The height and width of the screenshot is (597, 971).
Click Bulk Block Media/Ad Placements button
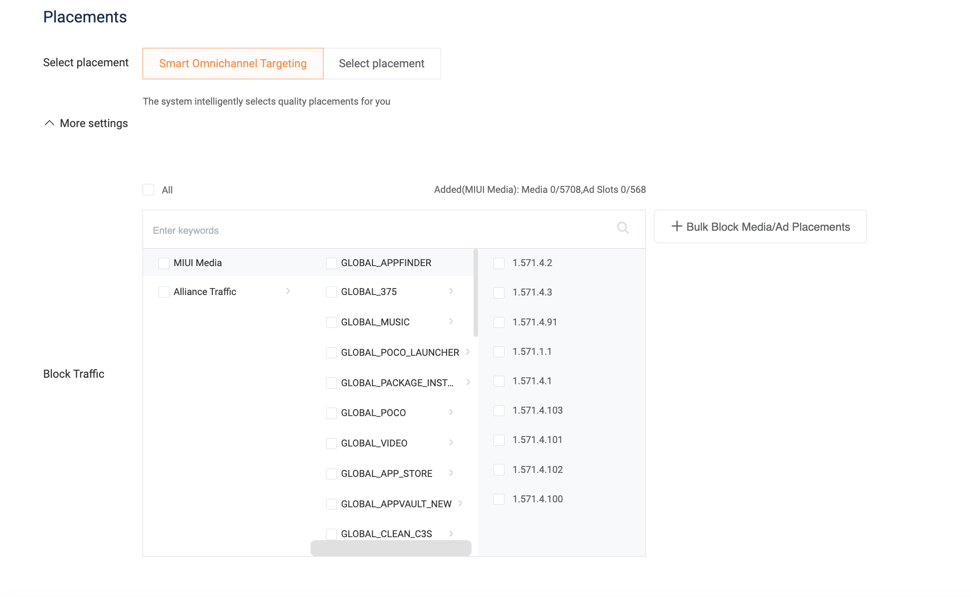click(x=760, y=227)
